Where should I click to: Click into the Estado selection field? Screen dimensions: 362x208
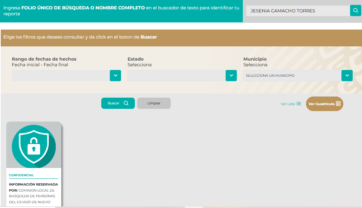click(176, 76)
